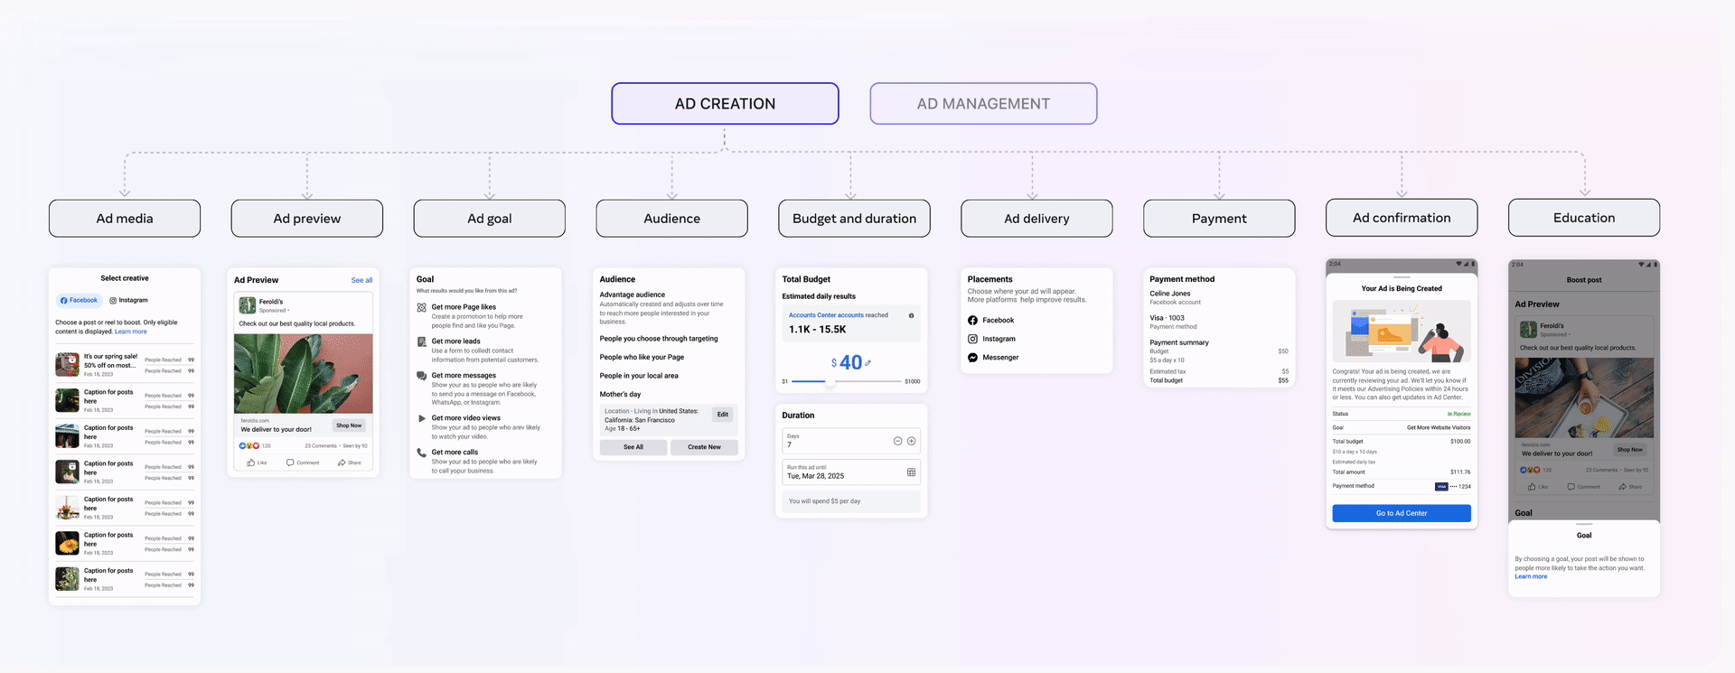Select the sunflower post thumbnail
Viewport: 1735px width, 673px height.
coord(67,543)
